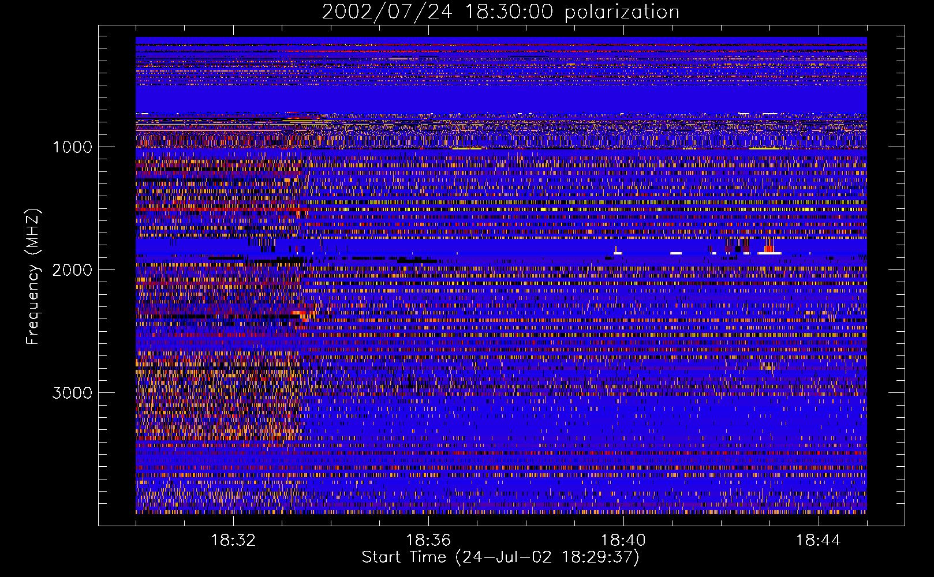Click the "Frequency (MHZ)" axis title
The width and height of the screenshot is (934, 577).
pos(33,277)
